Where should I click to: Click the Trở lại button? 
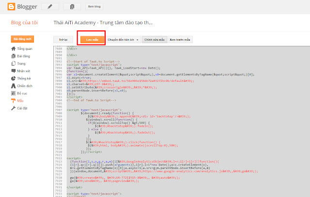(x=63, y=40)
